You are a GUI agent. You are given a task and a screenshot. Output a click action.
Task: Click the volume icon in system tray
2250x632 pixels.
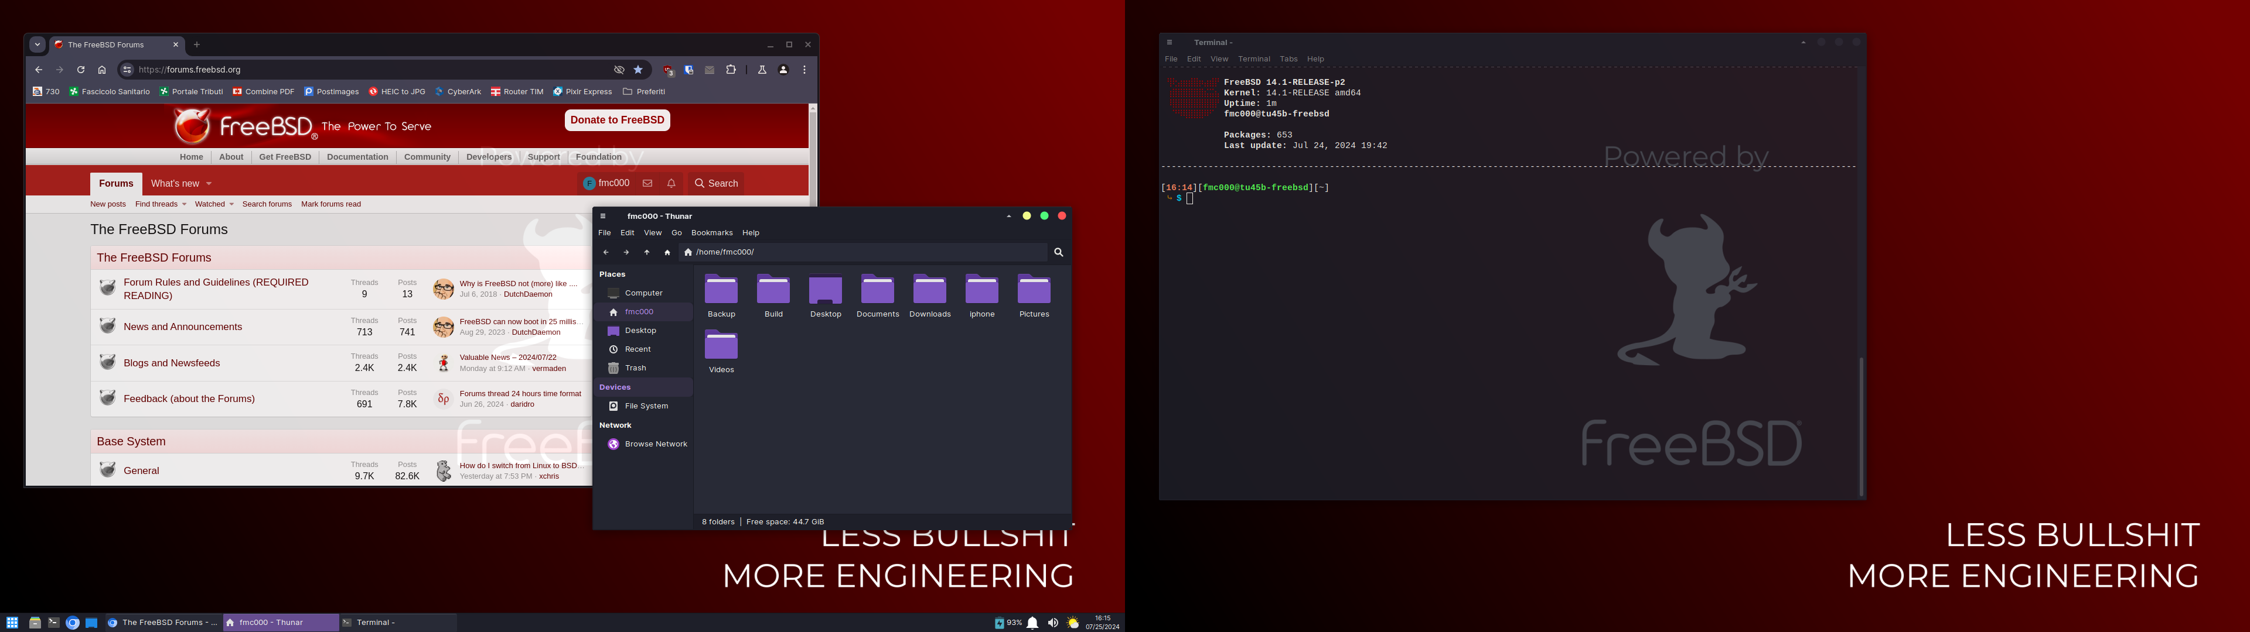point(1052,623)
